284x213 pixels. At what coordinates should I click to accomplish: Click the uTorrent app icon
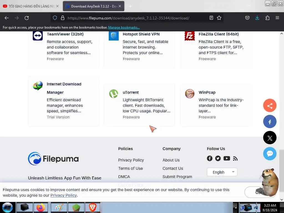click(113, 94)
